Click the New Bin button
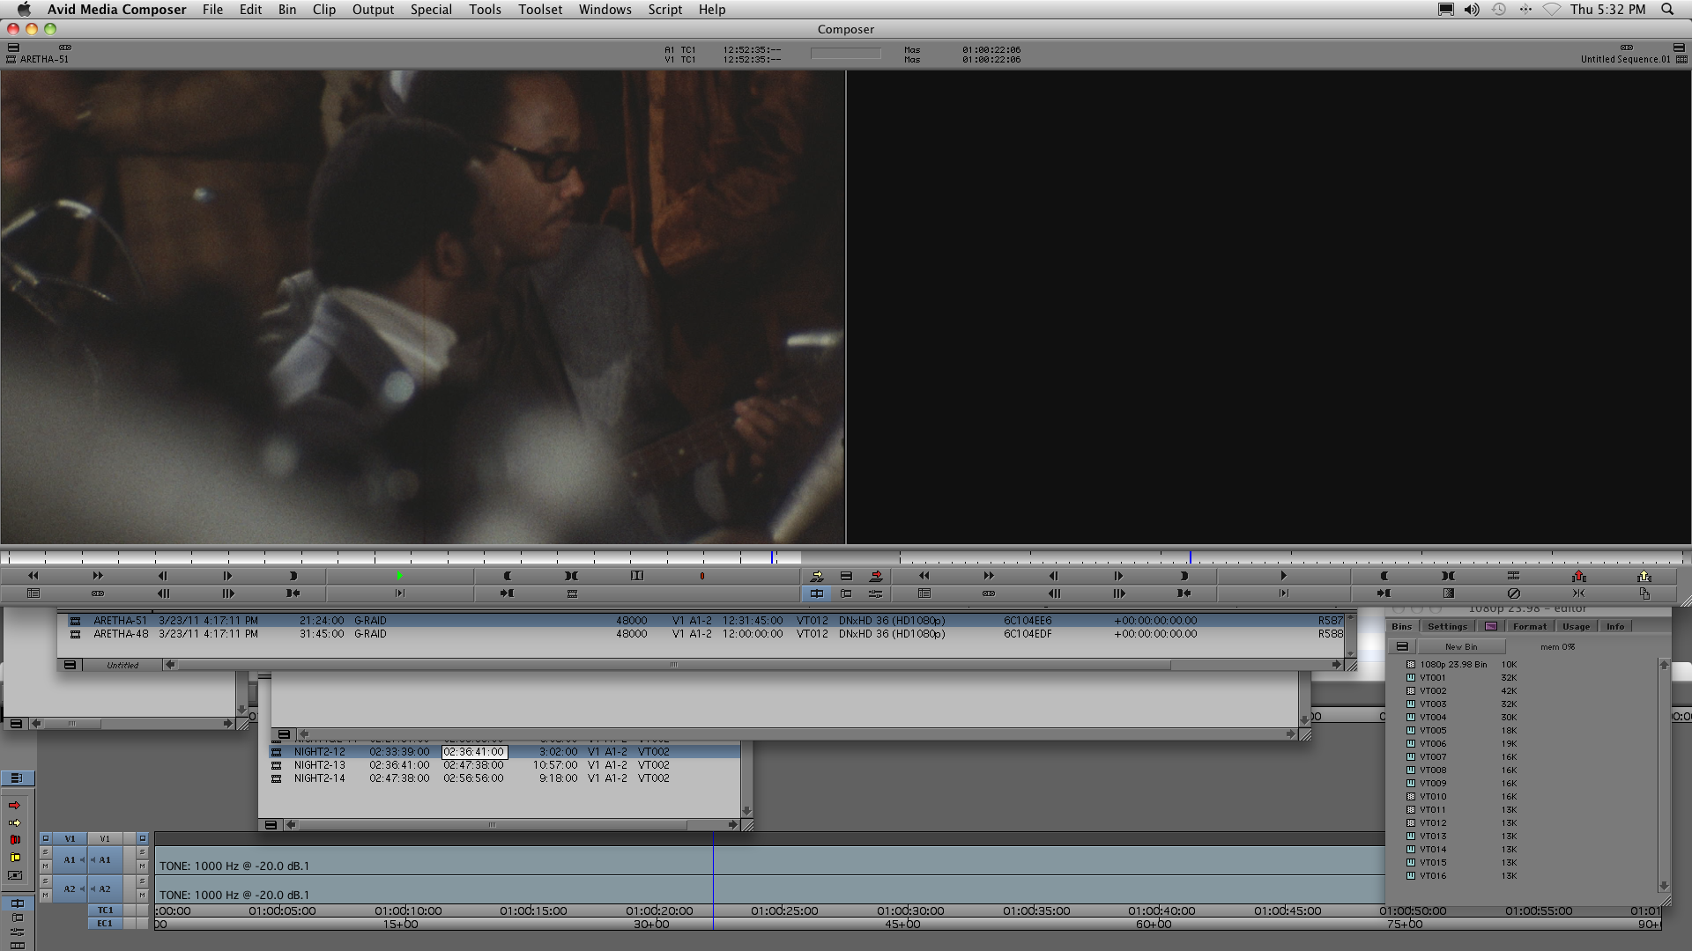Viewport: 1692px width, 951px height. coord(1460,646)
